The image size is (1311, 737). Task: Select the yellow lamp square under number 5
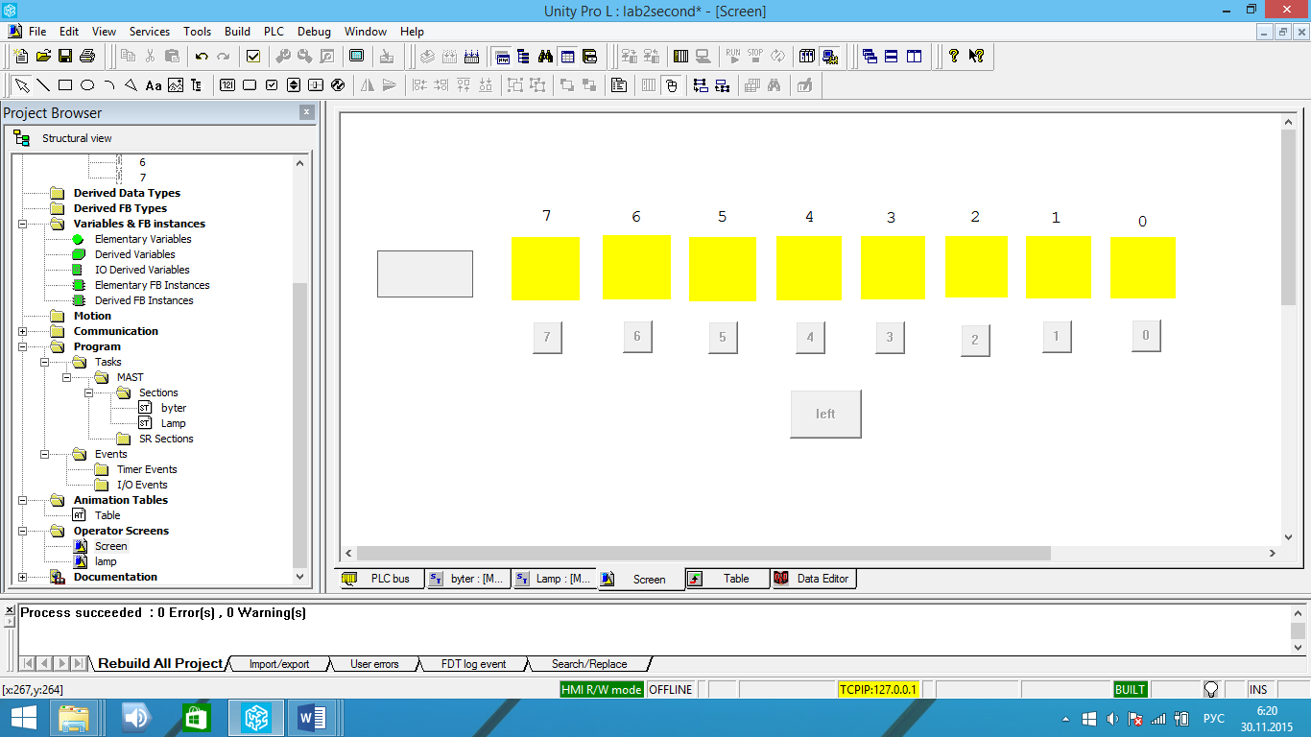pyautogui.click(x=723, y=269)
